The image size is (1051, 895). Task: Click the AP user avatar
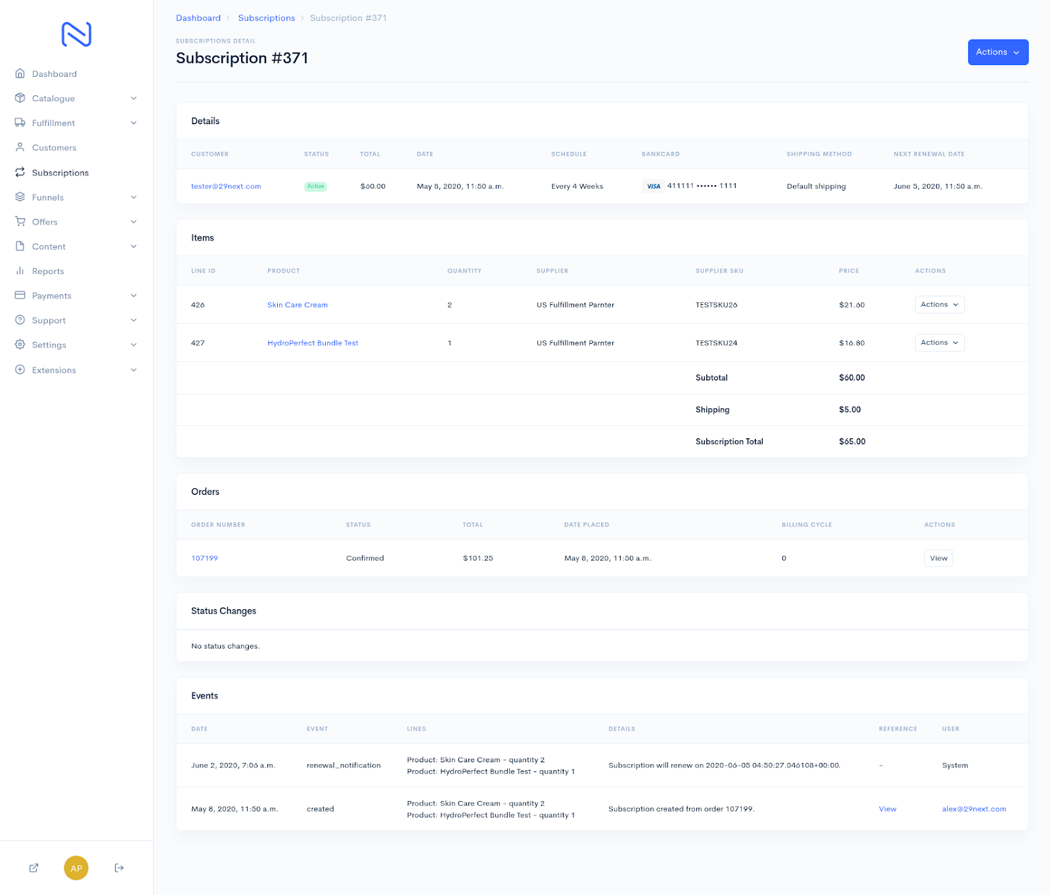tap(76, 868)
